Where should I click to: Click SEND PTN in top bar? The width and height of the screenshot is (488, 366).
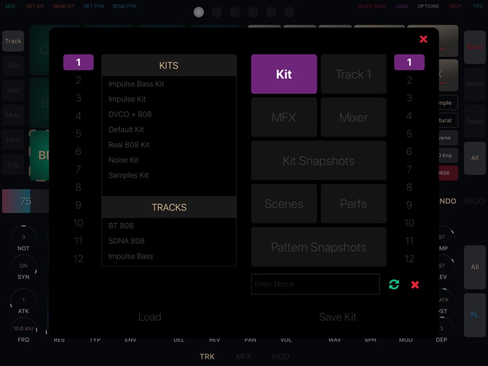tap(124, 6)
